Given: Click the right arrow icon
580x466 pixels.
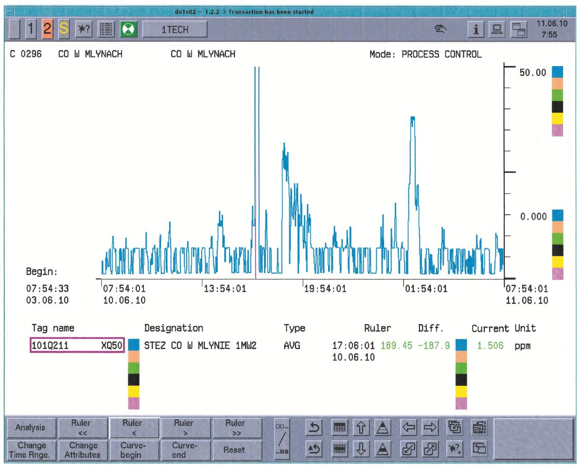Looking at the screenshot, I should click(x=430, y=428).
